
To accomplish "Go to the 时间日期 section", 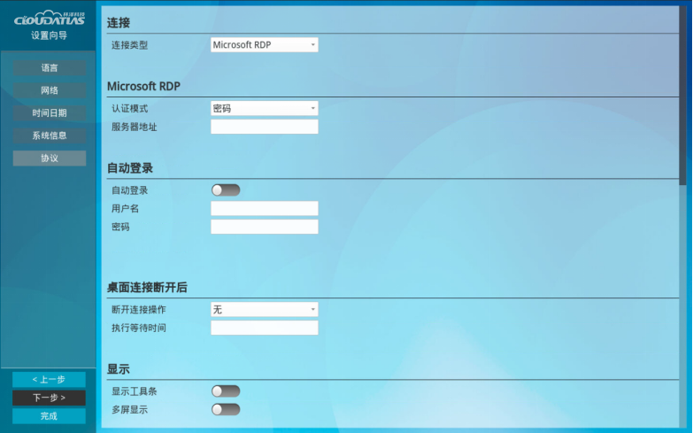I will point(50,113).
